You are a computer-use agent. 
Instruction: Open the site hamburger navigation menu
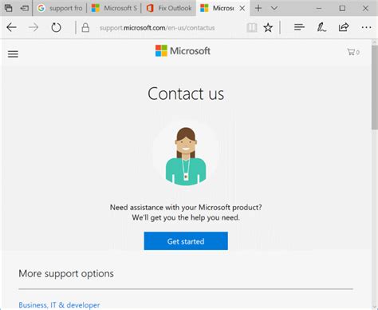click(13, 54)
